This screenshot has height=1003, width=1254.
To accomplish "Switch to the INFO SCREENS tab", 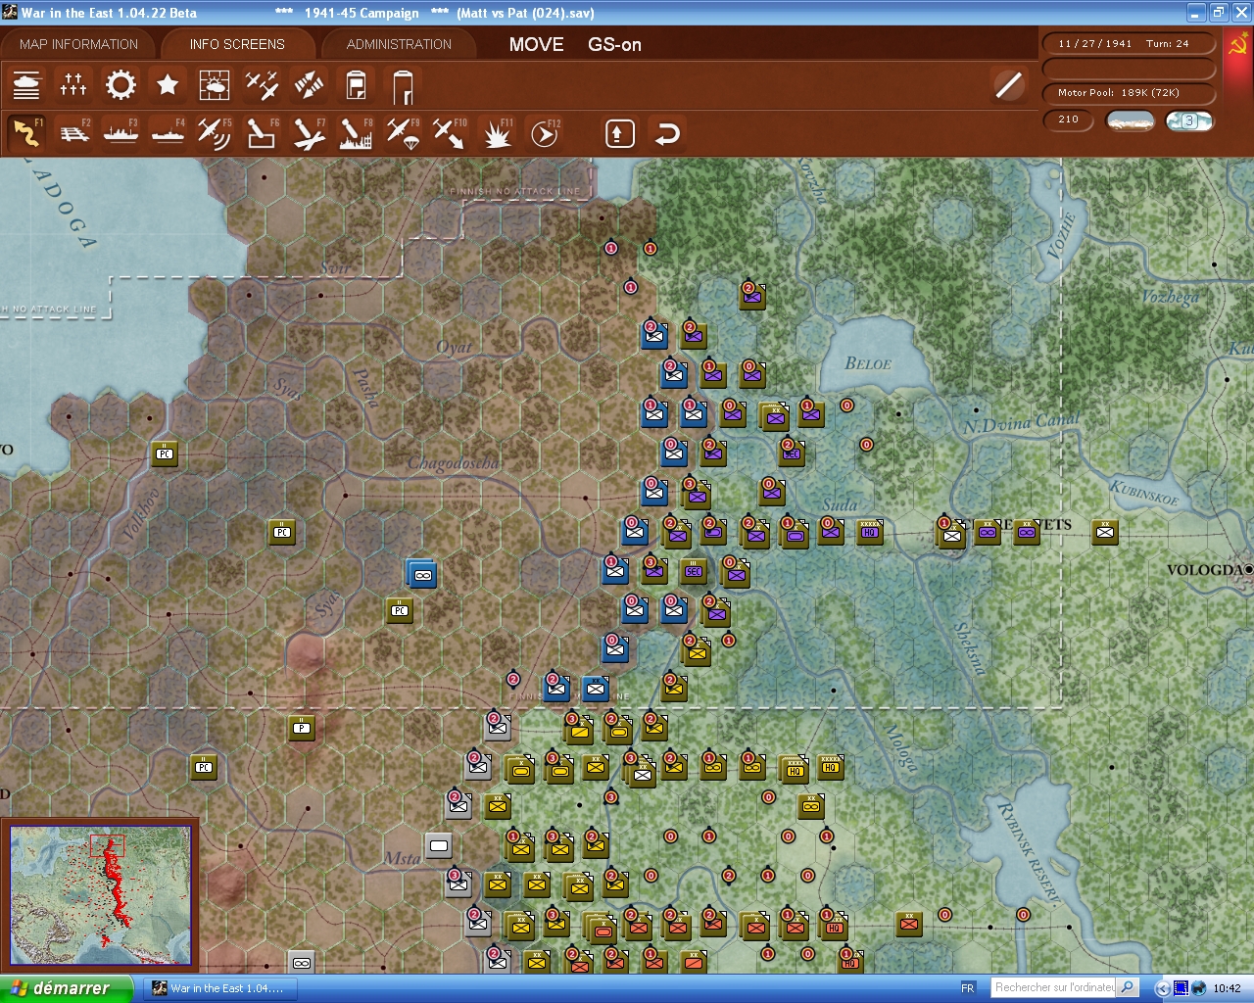I will click(x=237, y=44).
